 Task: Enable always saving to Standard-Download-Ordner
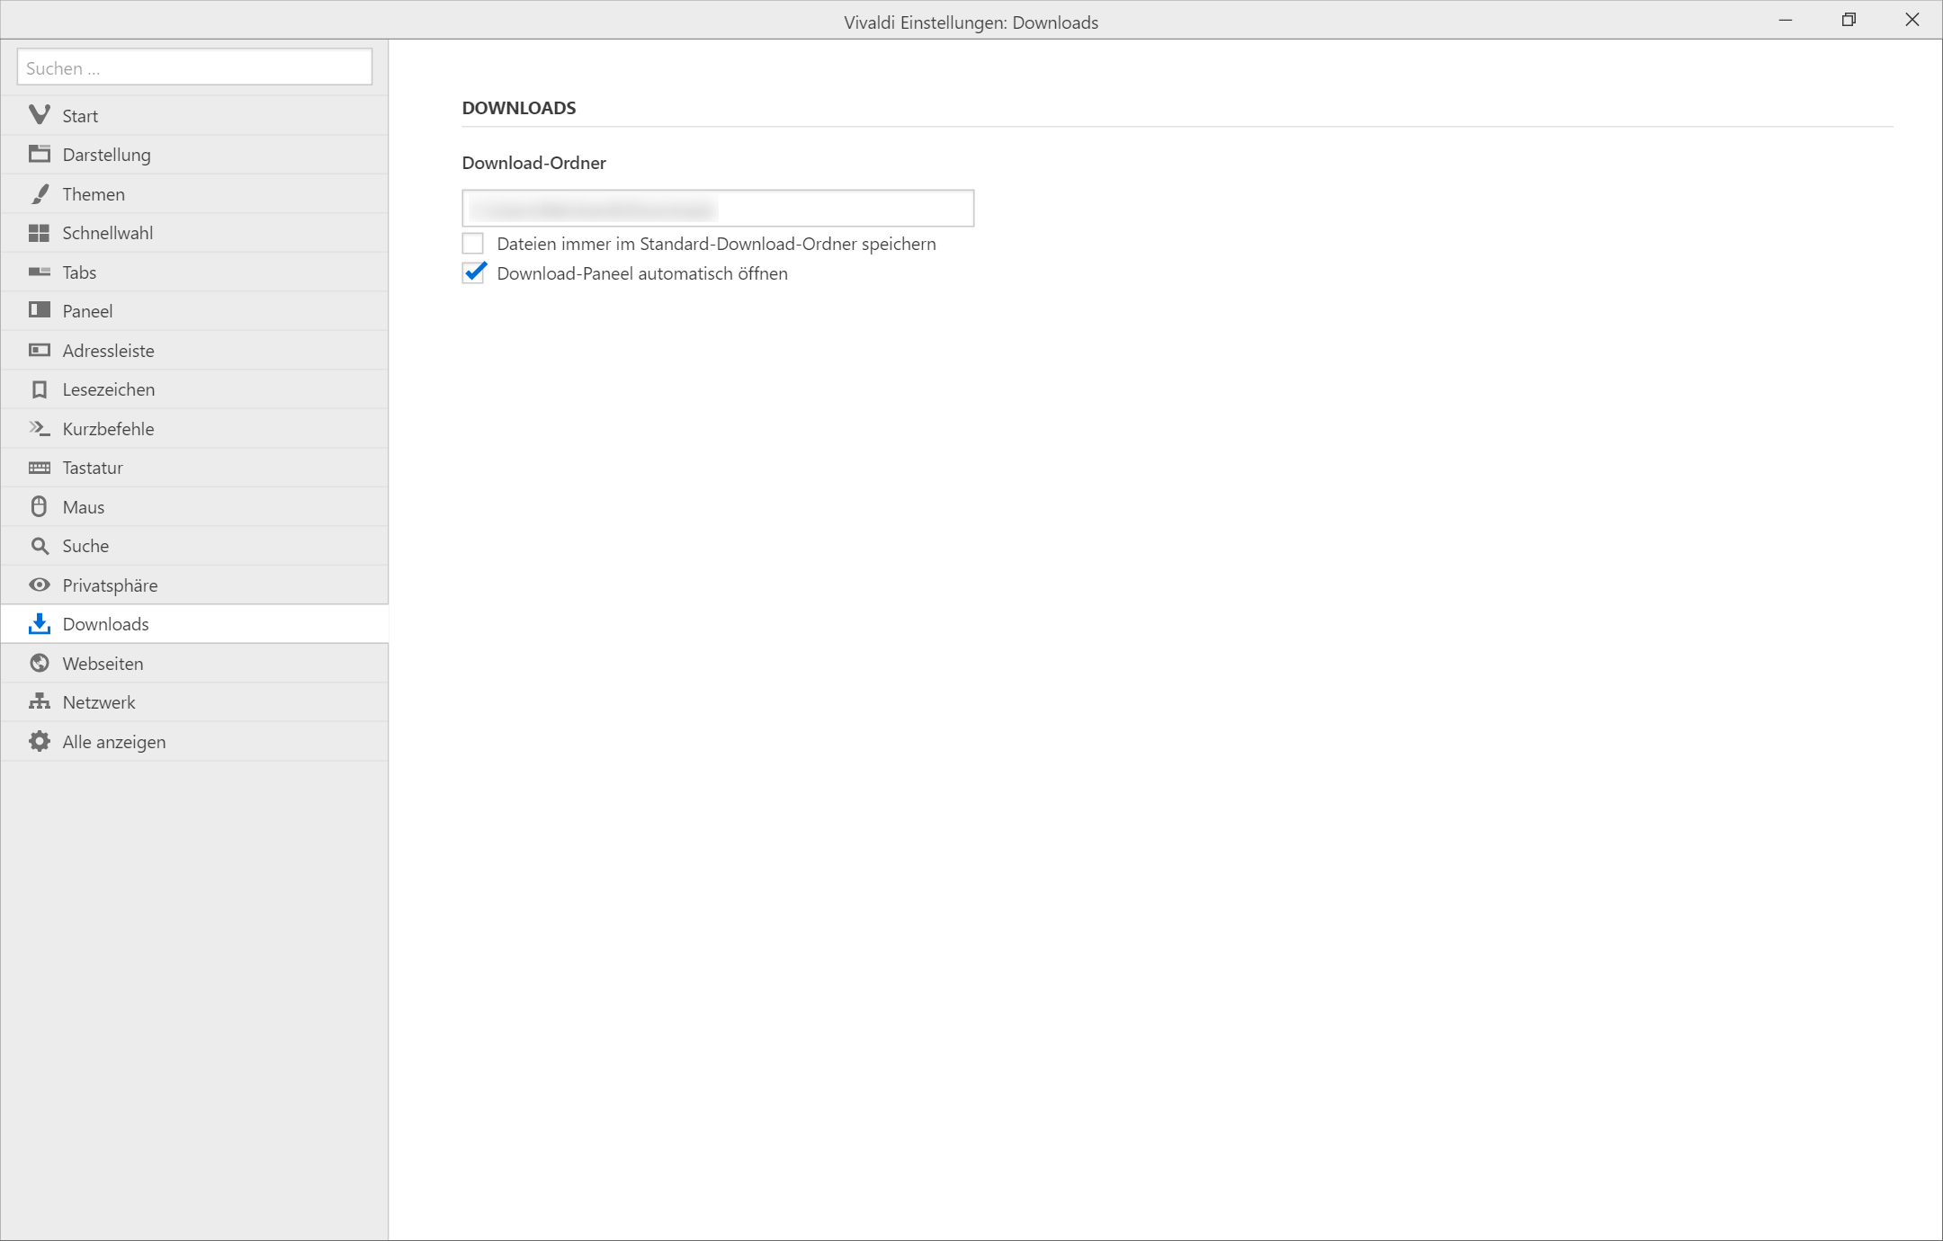point(473,244)
